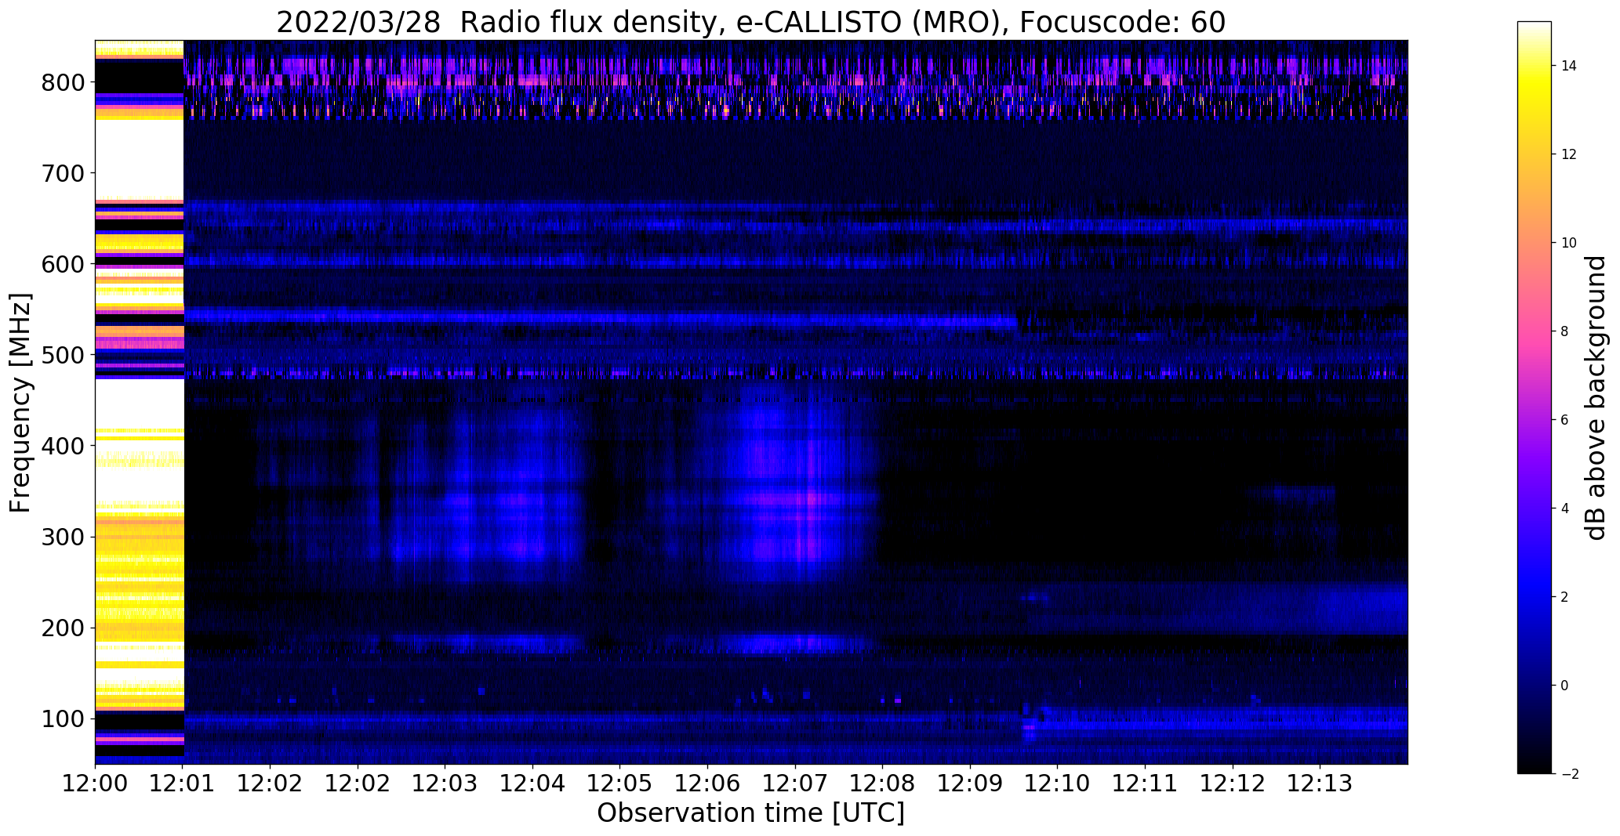Click the 12:06 time tick label
The image size is (1620, 836).
point(707,784)
